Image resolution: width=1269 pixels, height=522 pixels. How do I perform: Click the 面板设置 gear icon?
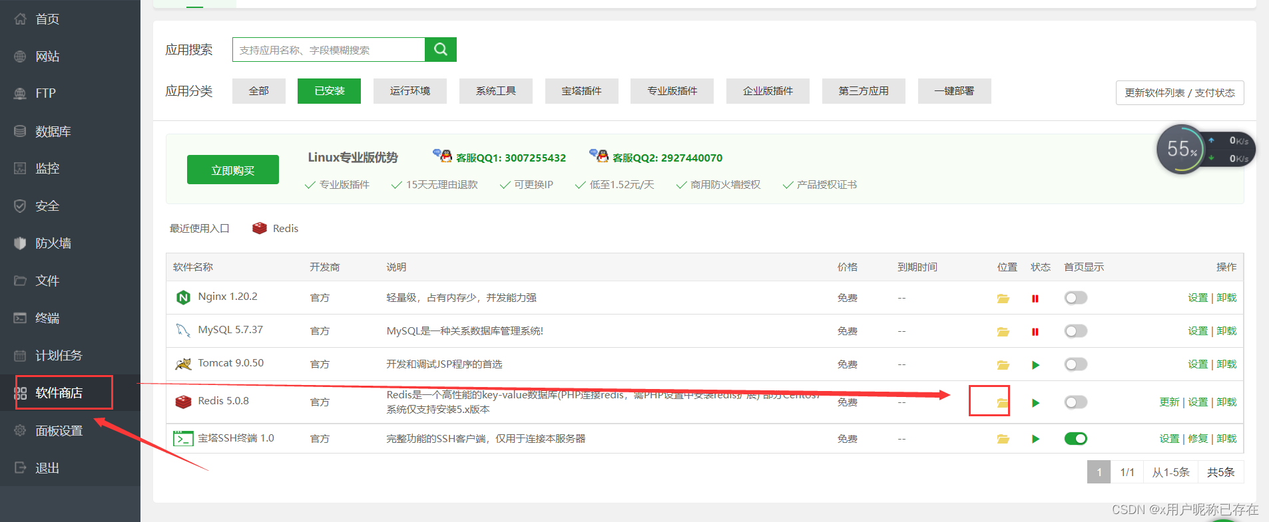coord(21,430)
